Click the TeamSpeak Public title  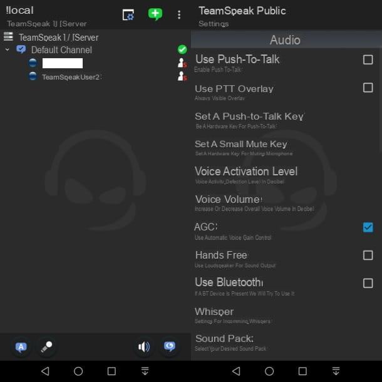[242, 11]
